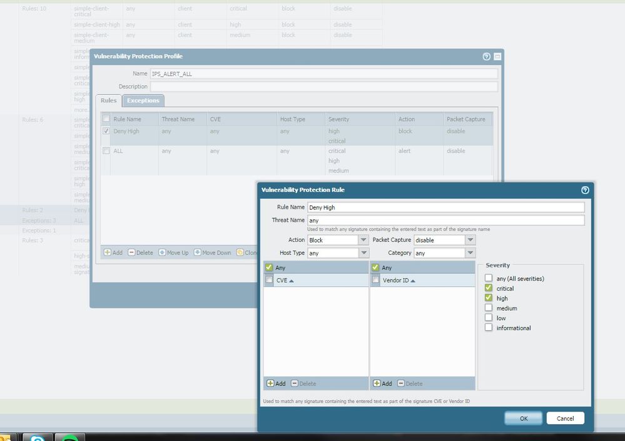Cancel the Vulnerability Protection Rule dialog
Screen dimensions: 625x441
click(565, 418)
